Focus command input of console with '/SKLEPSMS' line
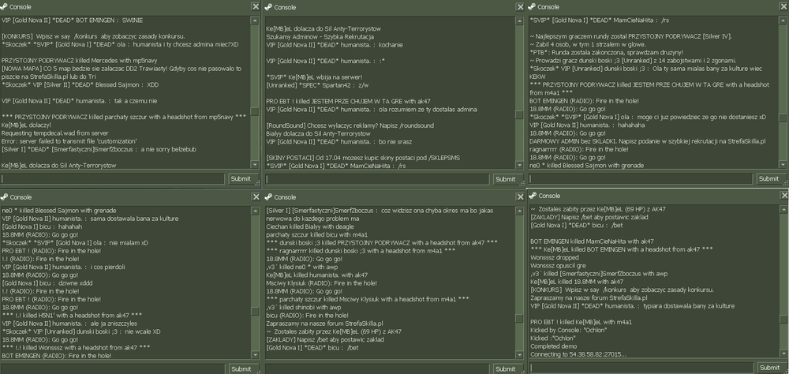789x374 pixels. pyautogui.click(x=377, y=179)
